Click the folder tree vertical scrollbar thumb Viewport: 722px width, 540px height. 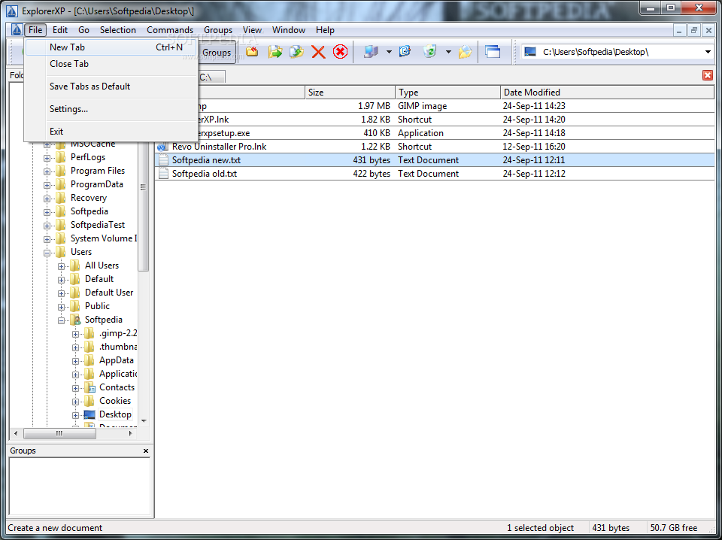(x=144, y=186)
